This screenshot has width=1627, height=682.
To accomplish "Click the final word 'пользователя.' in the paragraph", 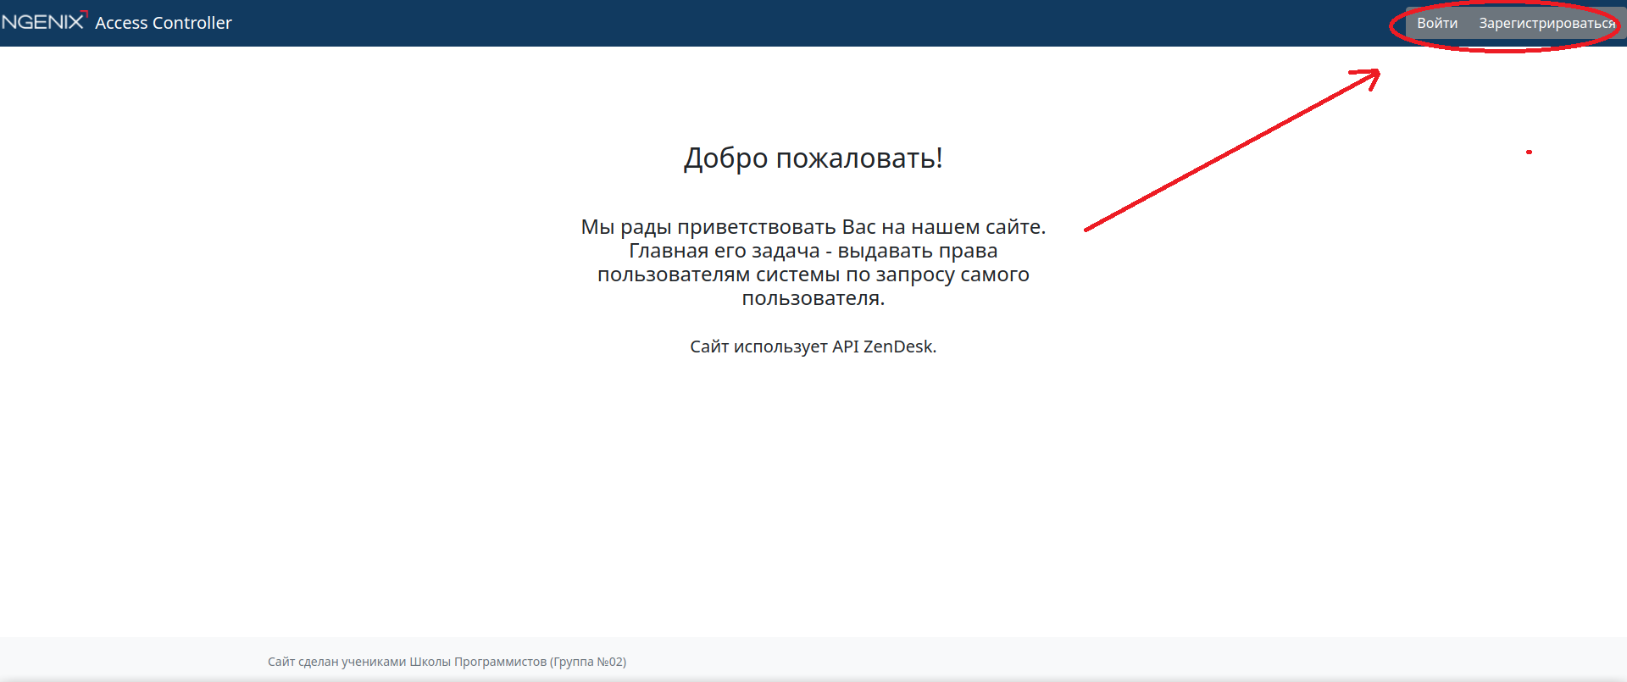I will coord(813,298).
